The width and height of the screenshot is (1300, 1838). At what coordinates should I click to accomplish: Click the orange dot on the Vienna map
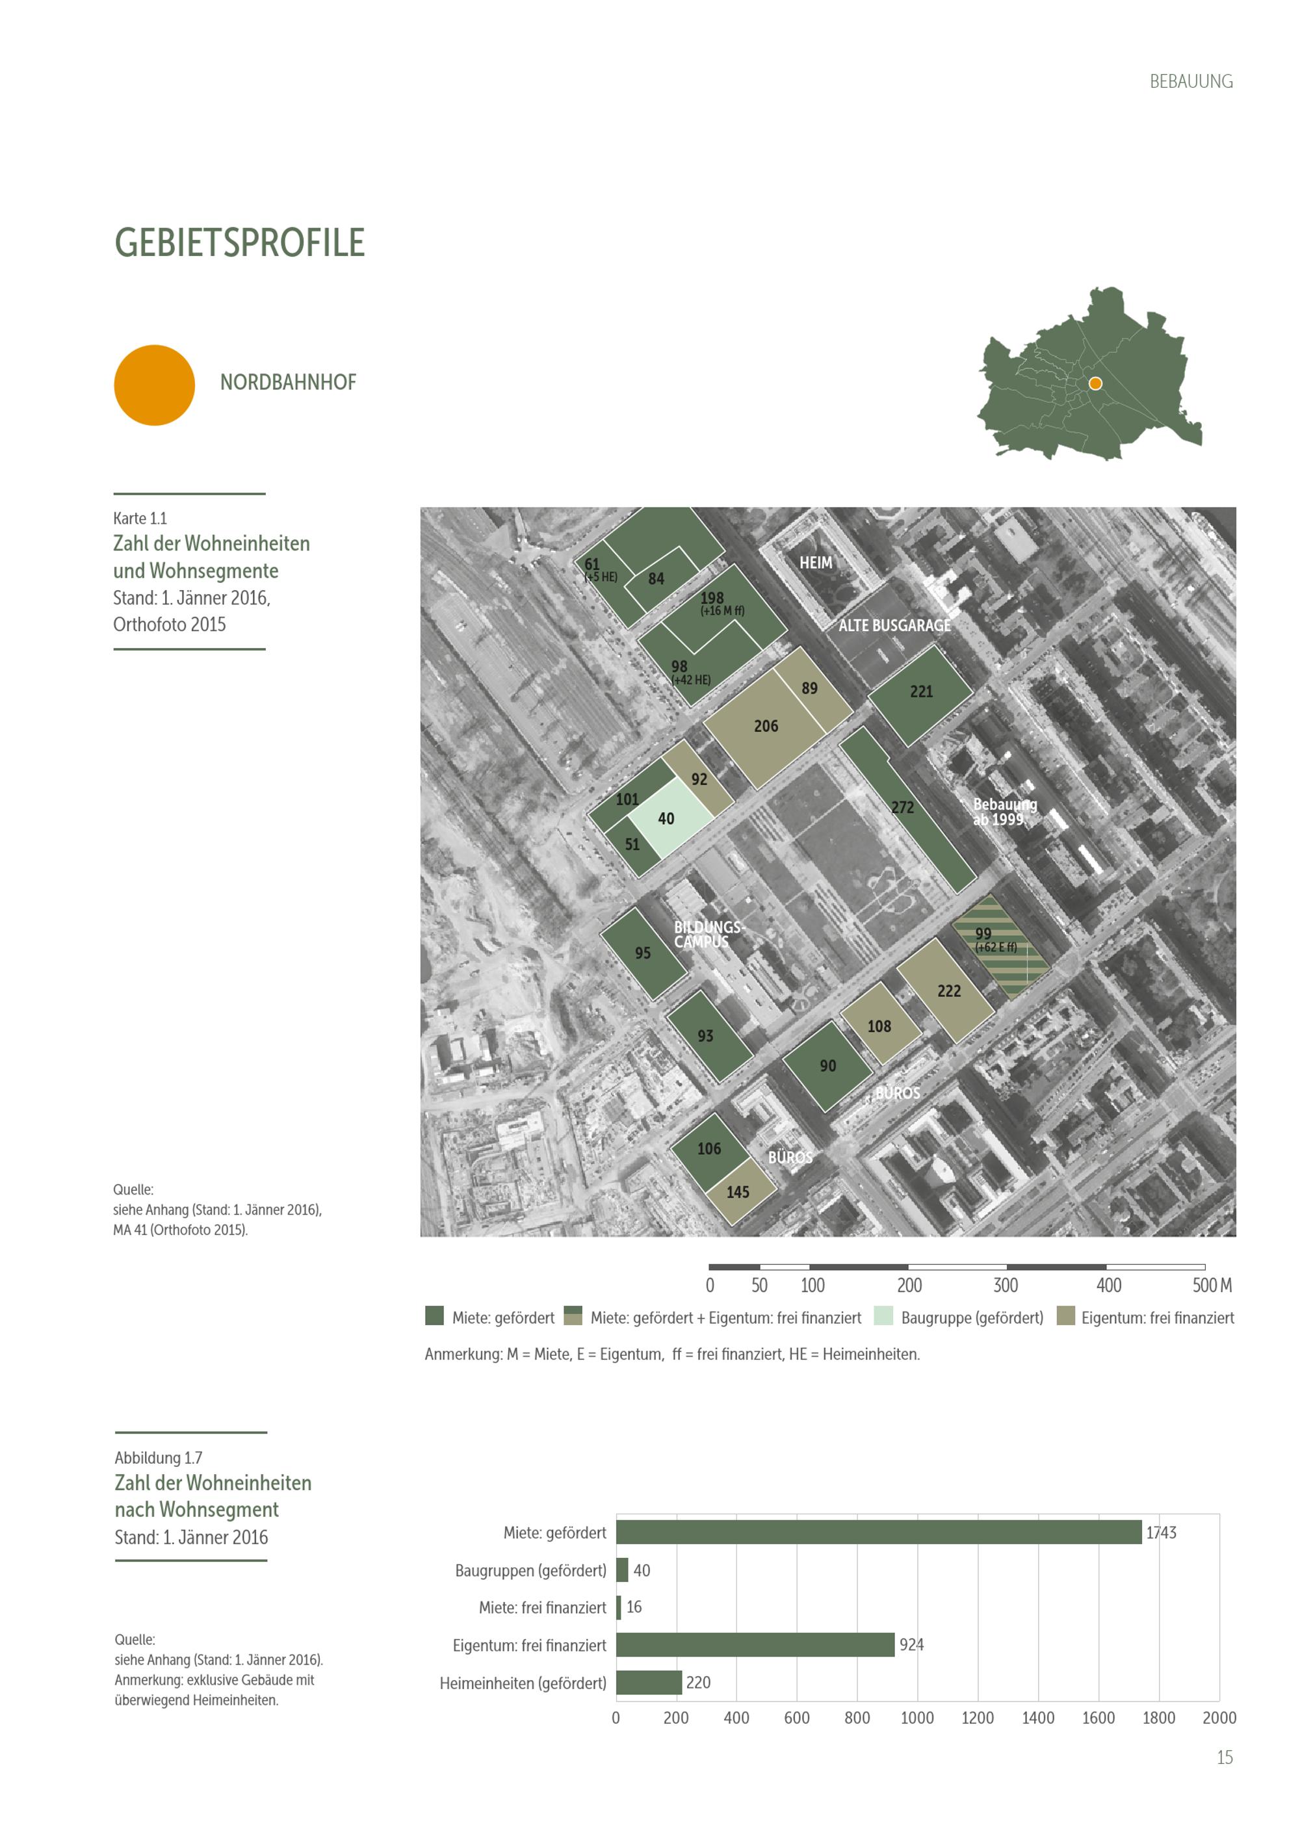pos(1095,383)
